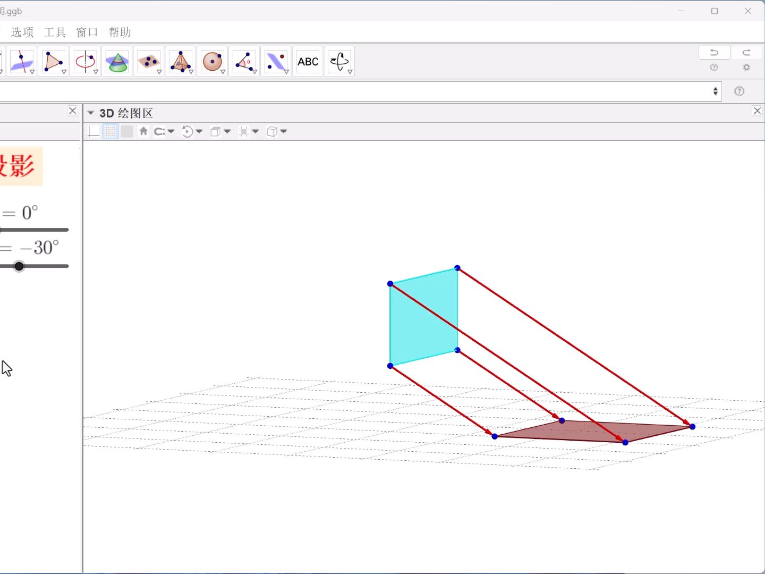
Task: Click the '= 0°' slider value text
Action: click(20, 213)
